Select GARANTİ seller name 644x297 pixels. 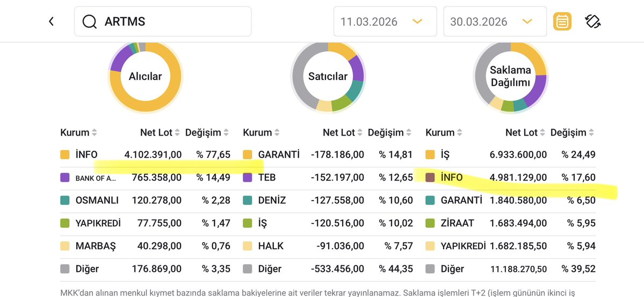[x=279, y=154]
